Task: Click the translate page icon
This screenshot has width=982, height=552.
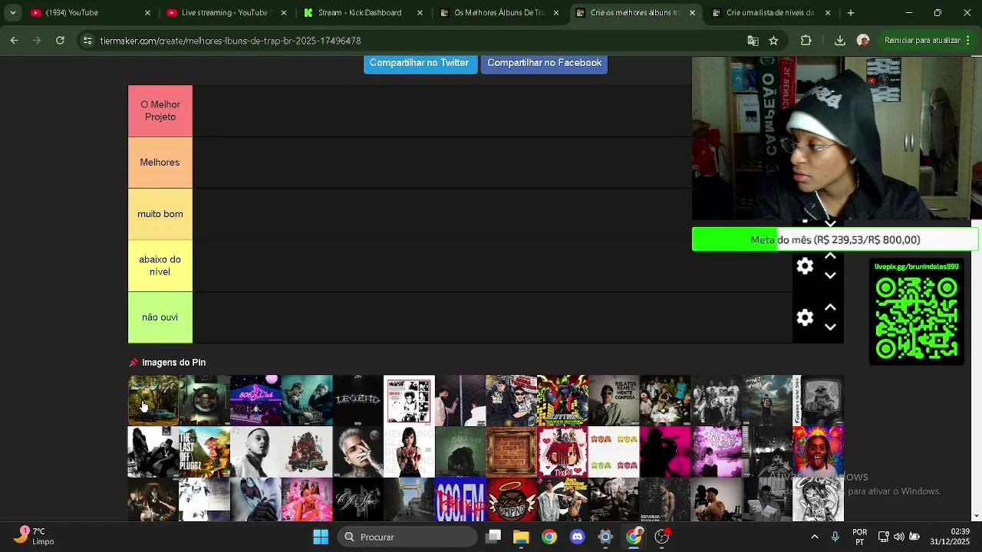Action: (x=753, y=41)
